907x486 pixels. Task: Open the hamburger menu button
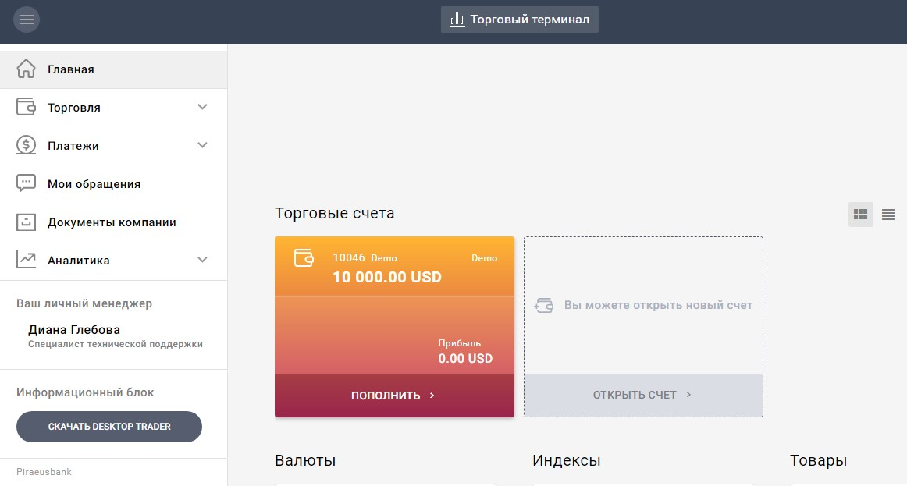click(x=27, y=20)
